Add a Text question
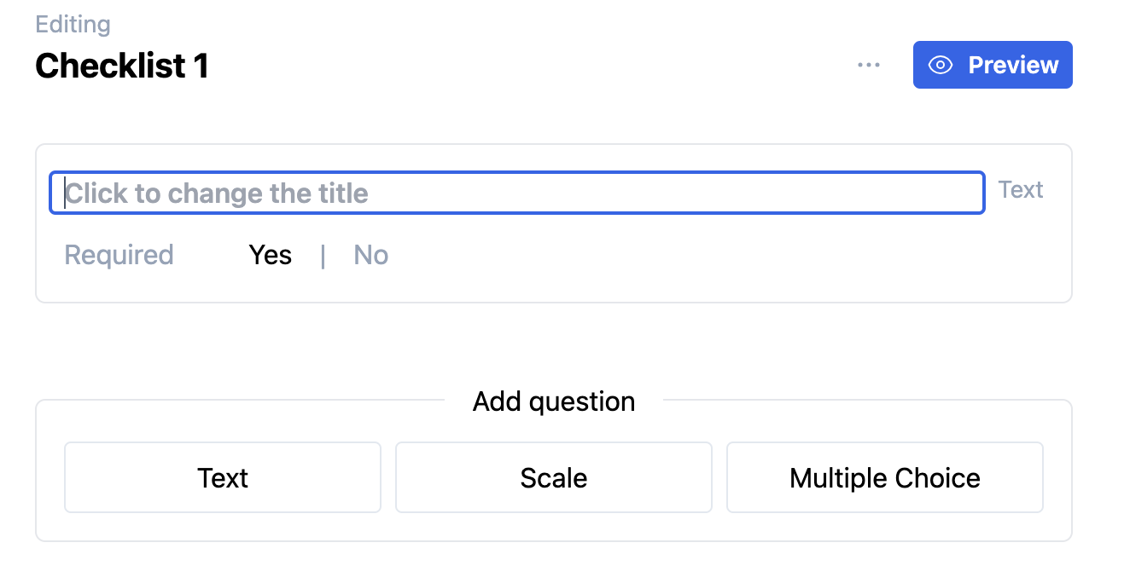The image size is (1130, 583). point(223,477)
